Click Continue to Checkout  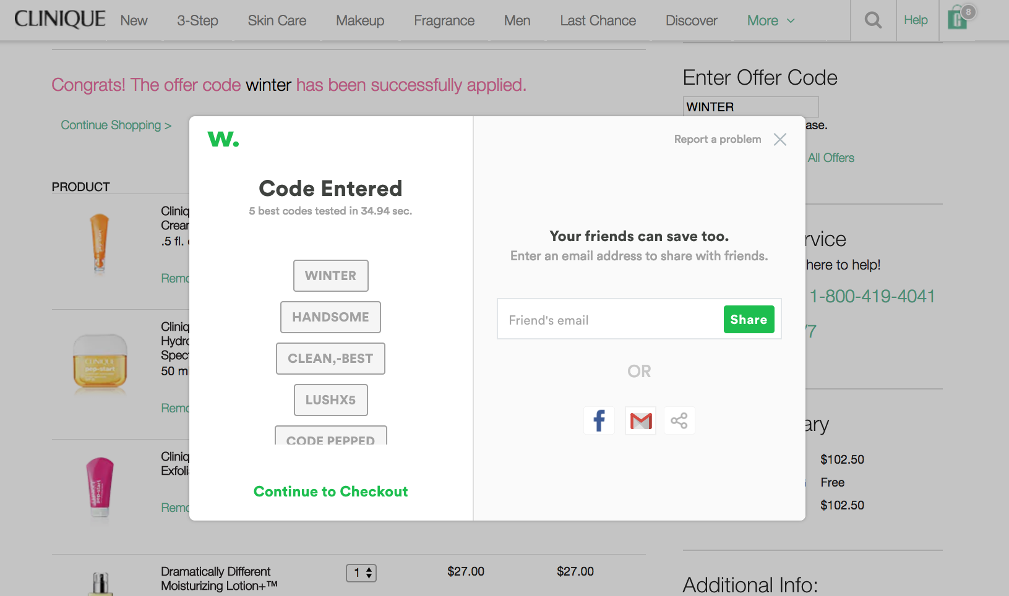(331, 492)
